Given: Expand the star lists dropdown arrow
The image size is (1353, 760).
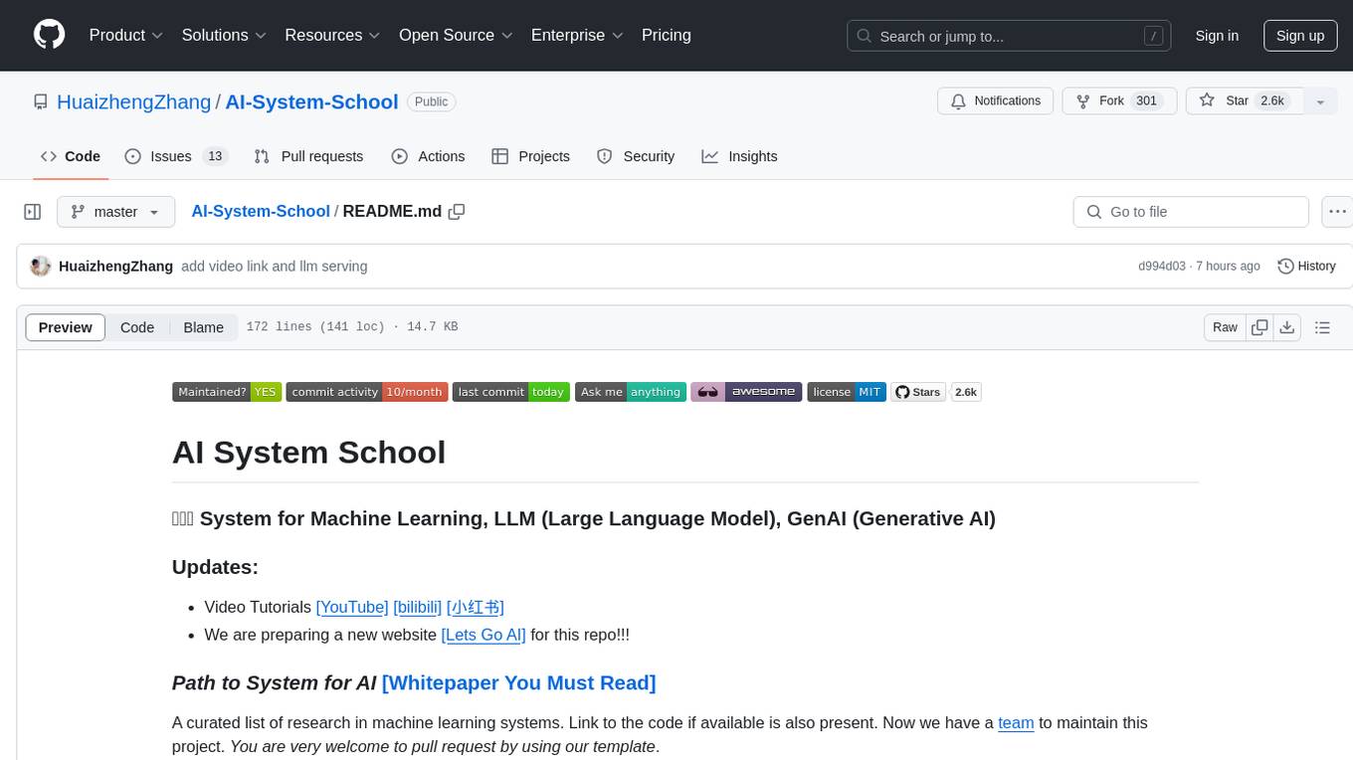Looking at the screenshot, I should pos(1320,101).
